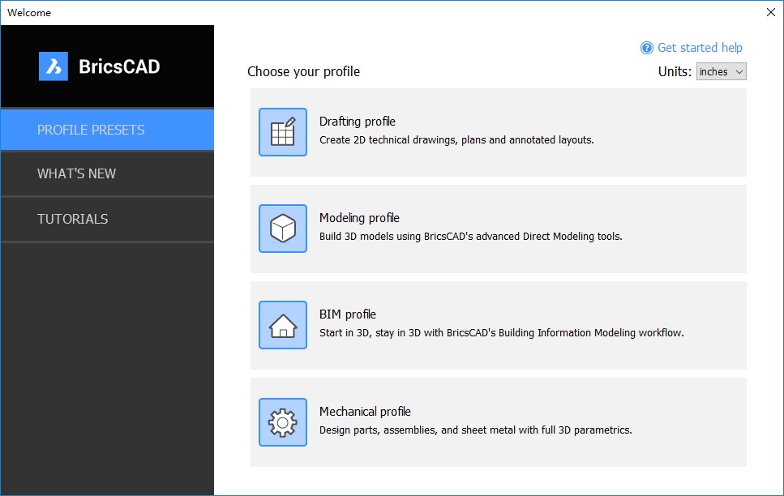Switch to the WHAT'S NEW tab
Screen dimensions: 784x496
(108, 173)
